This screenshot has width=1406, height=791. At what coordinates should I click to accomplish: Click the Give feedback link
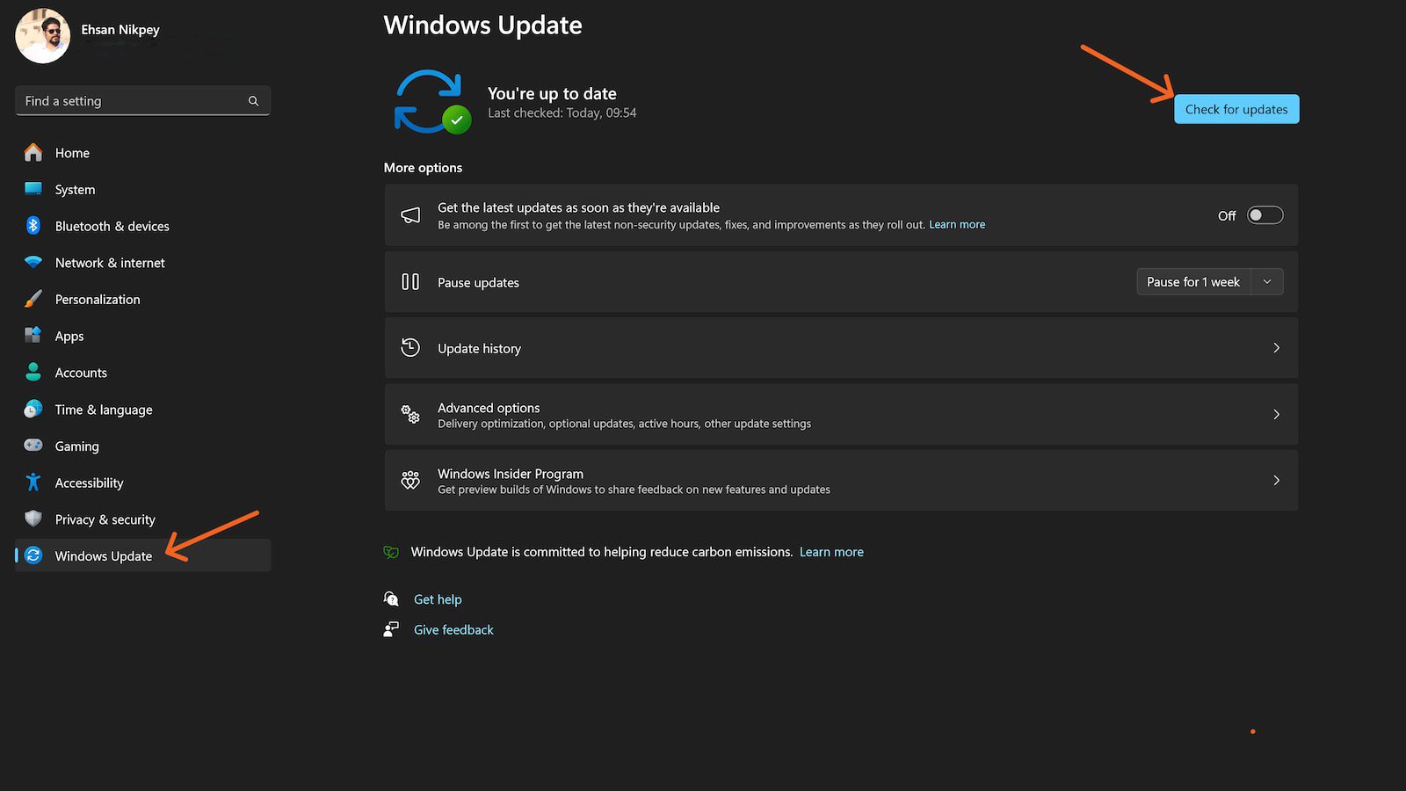tap(453, 629)
